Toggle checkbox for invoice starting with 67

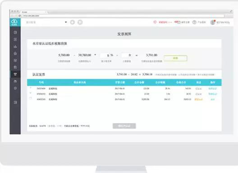pyautogui.click(x=31, y=93)
